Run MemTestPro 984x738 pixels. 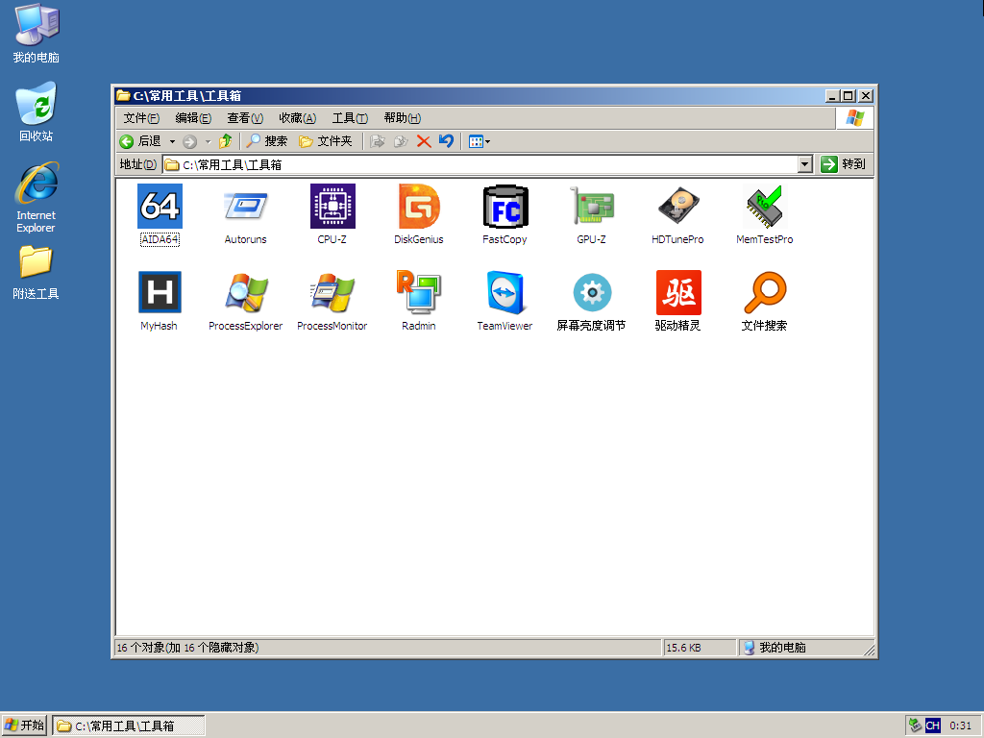[x=764, y=207]
